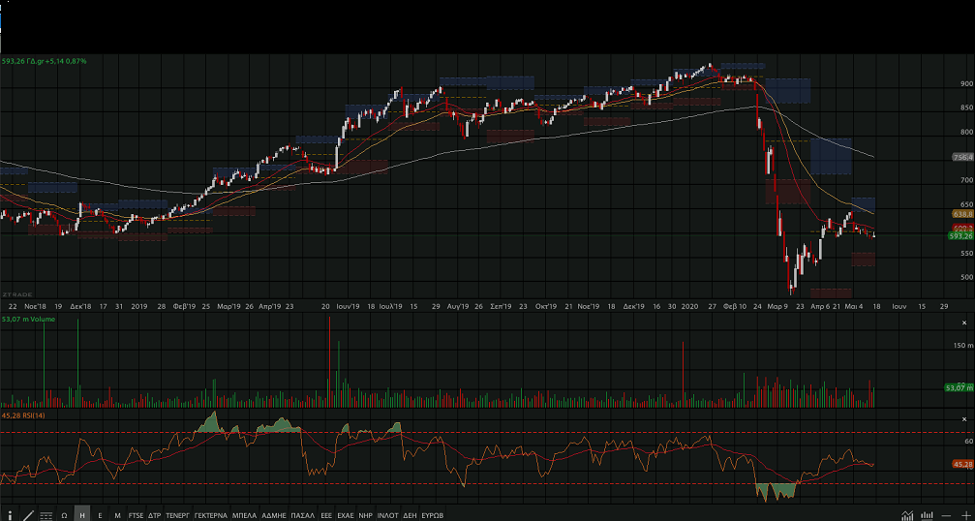975x521 pixels.
Task: Open the indicators chart icon
Action: point(907,515)
